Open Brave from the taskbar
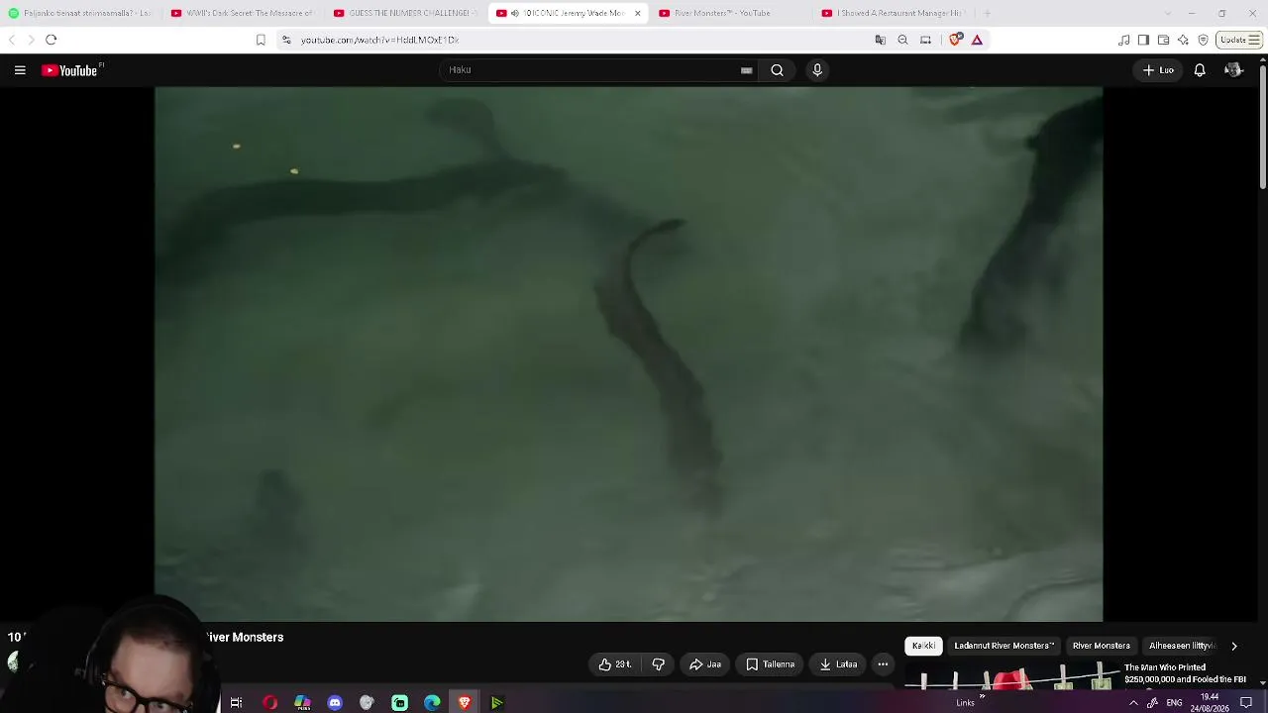The width and height of the screenshot is (1268, 713). [x=465, y=703]
